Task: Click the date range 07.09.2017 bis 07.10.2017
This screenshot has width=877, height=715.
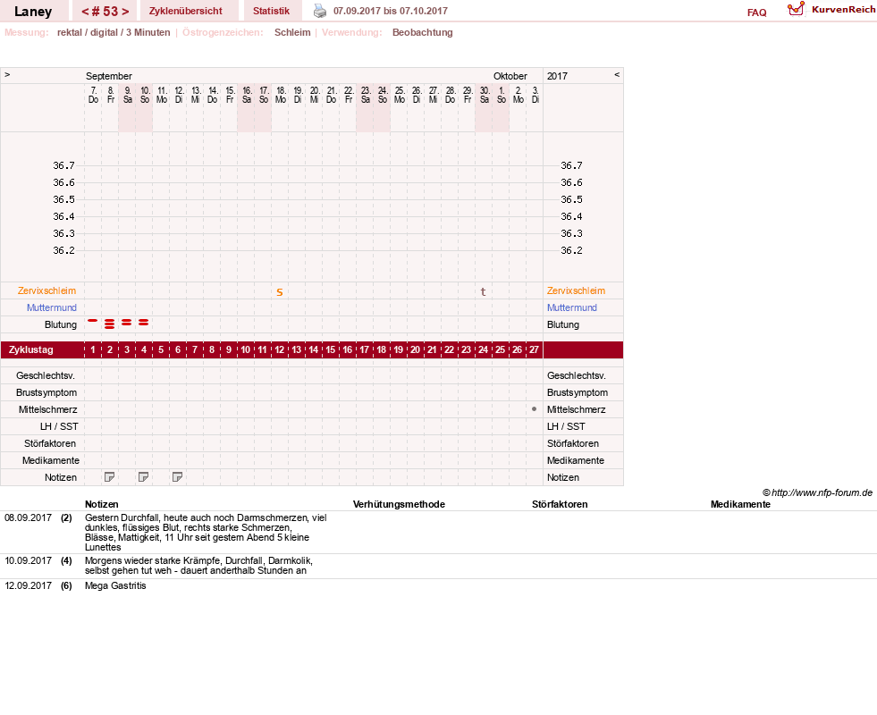Action: (x=391, y=11)
